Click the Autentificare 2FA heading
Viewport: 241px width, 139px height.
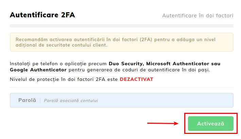(x=42, y=15)
